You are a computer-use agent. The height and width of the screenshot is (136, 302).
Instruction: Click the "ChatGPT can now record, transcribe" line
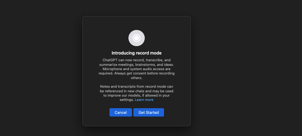click(x=137, y=60)
